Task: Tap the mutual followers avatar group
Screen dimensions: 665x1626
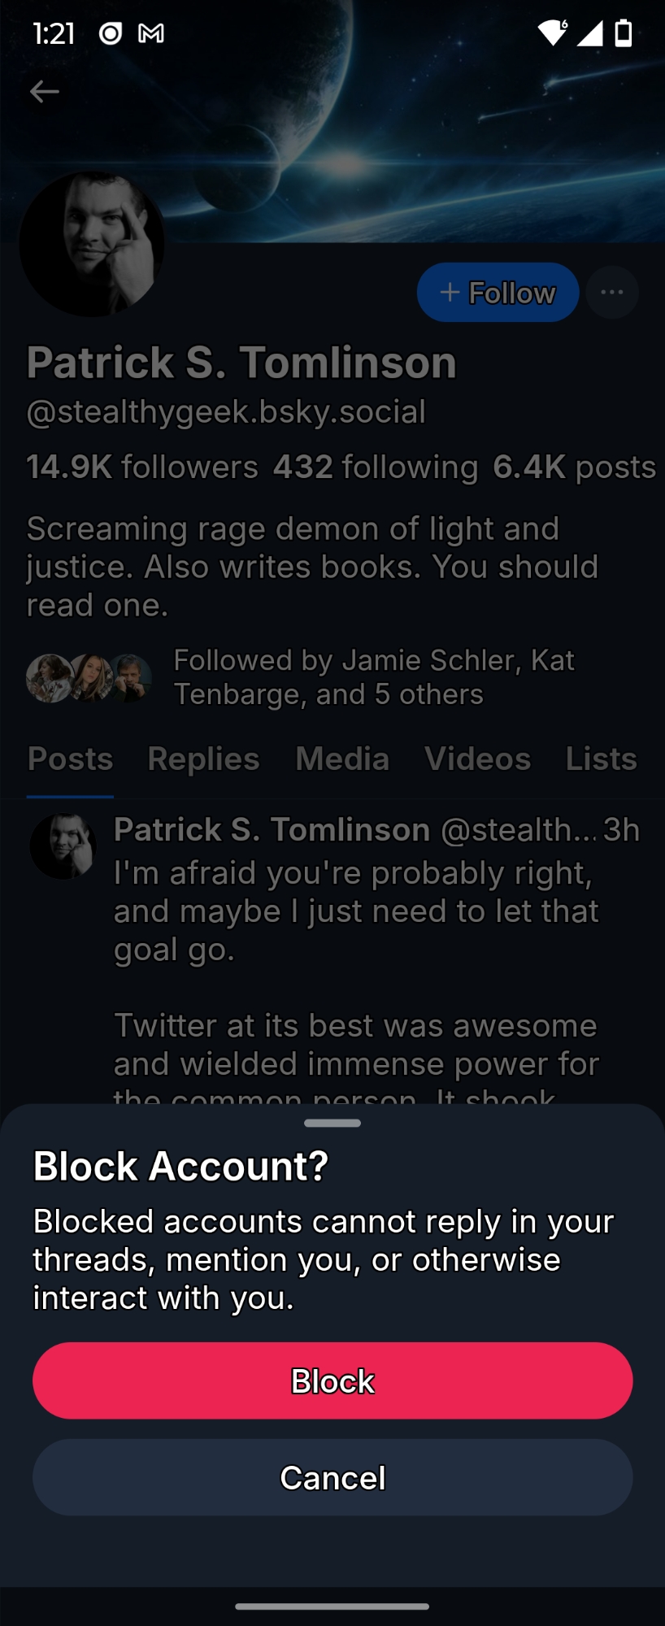Action: pyautogui.click(x=89, y=678)
